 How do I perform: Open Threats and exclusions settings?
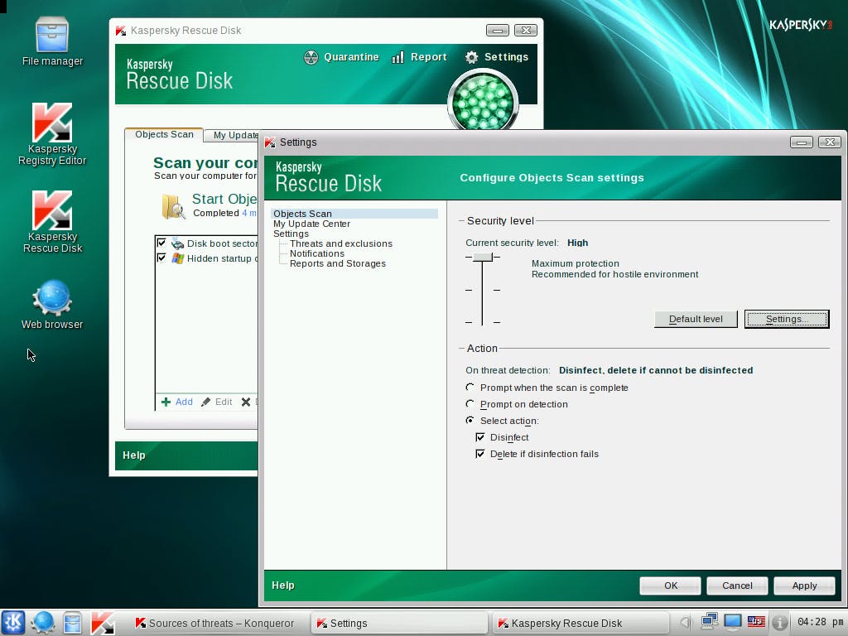(340, 243)
